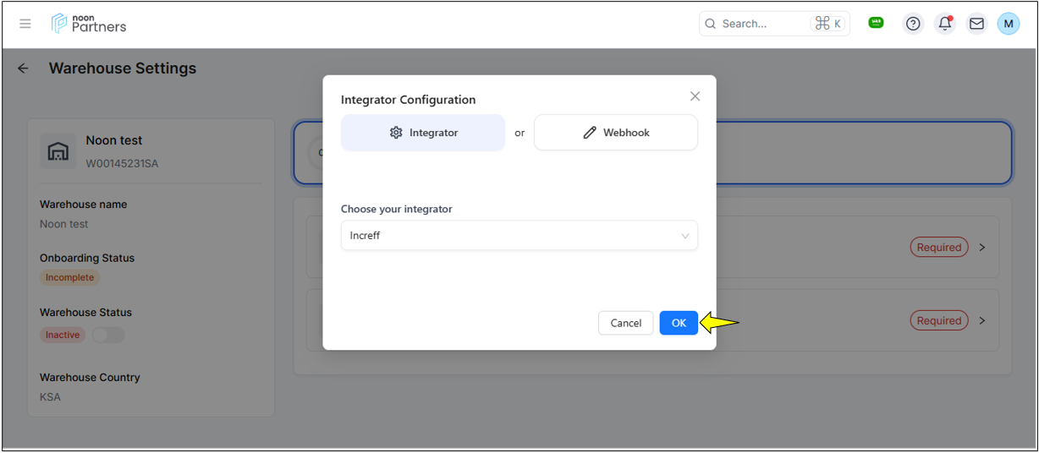Go back using the arrow beside Warehouse Settings
Viewport: 1039px width, 453px height.
tap(23, 68)
